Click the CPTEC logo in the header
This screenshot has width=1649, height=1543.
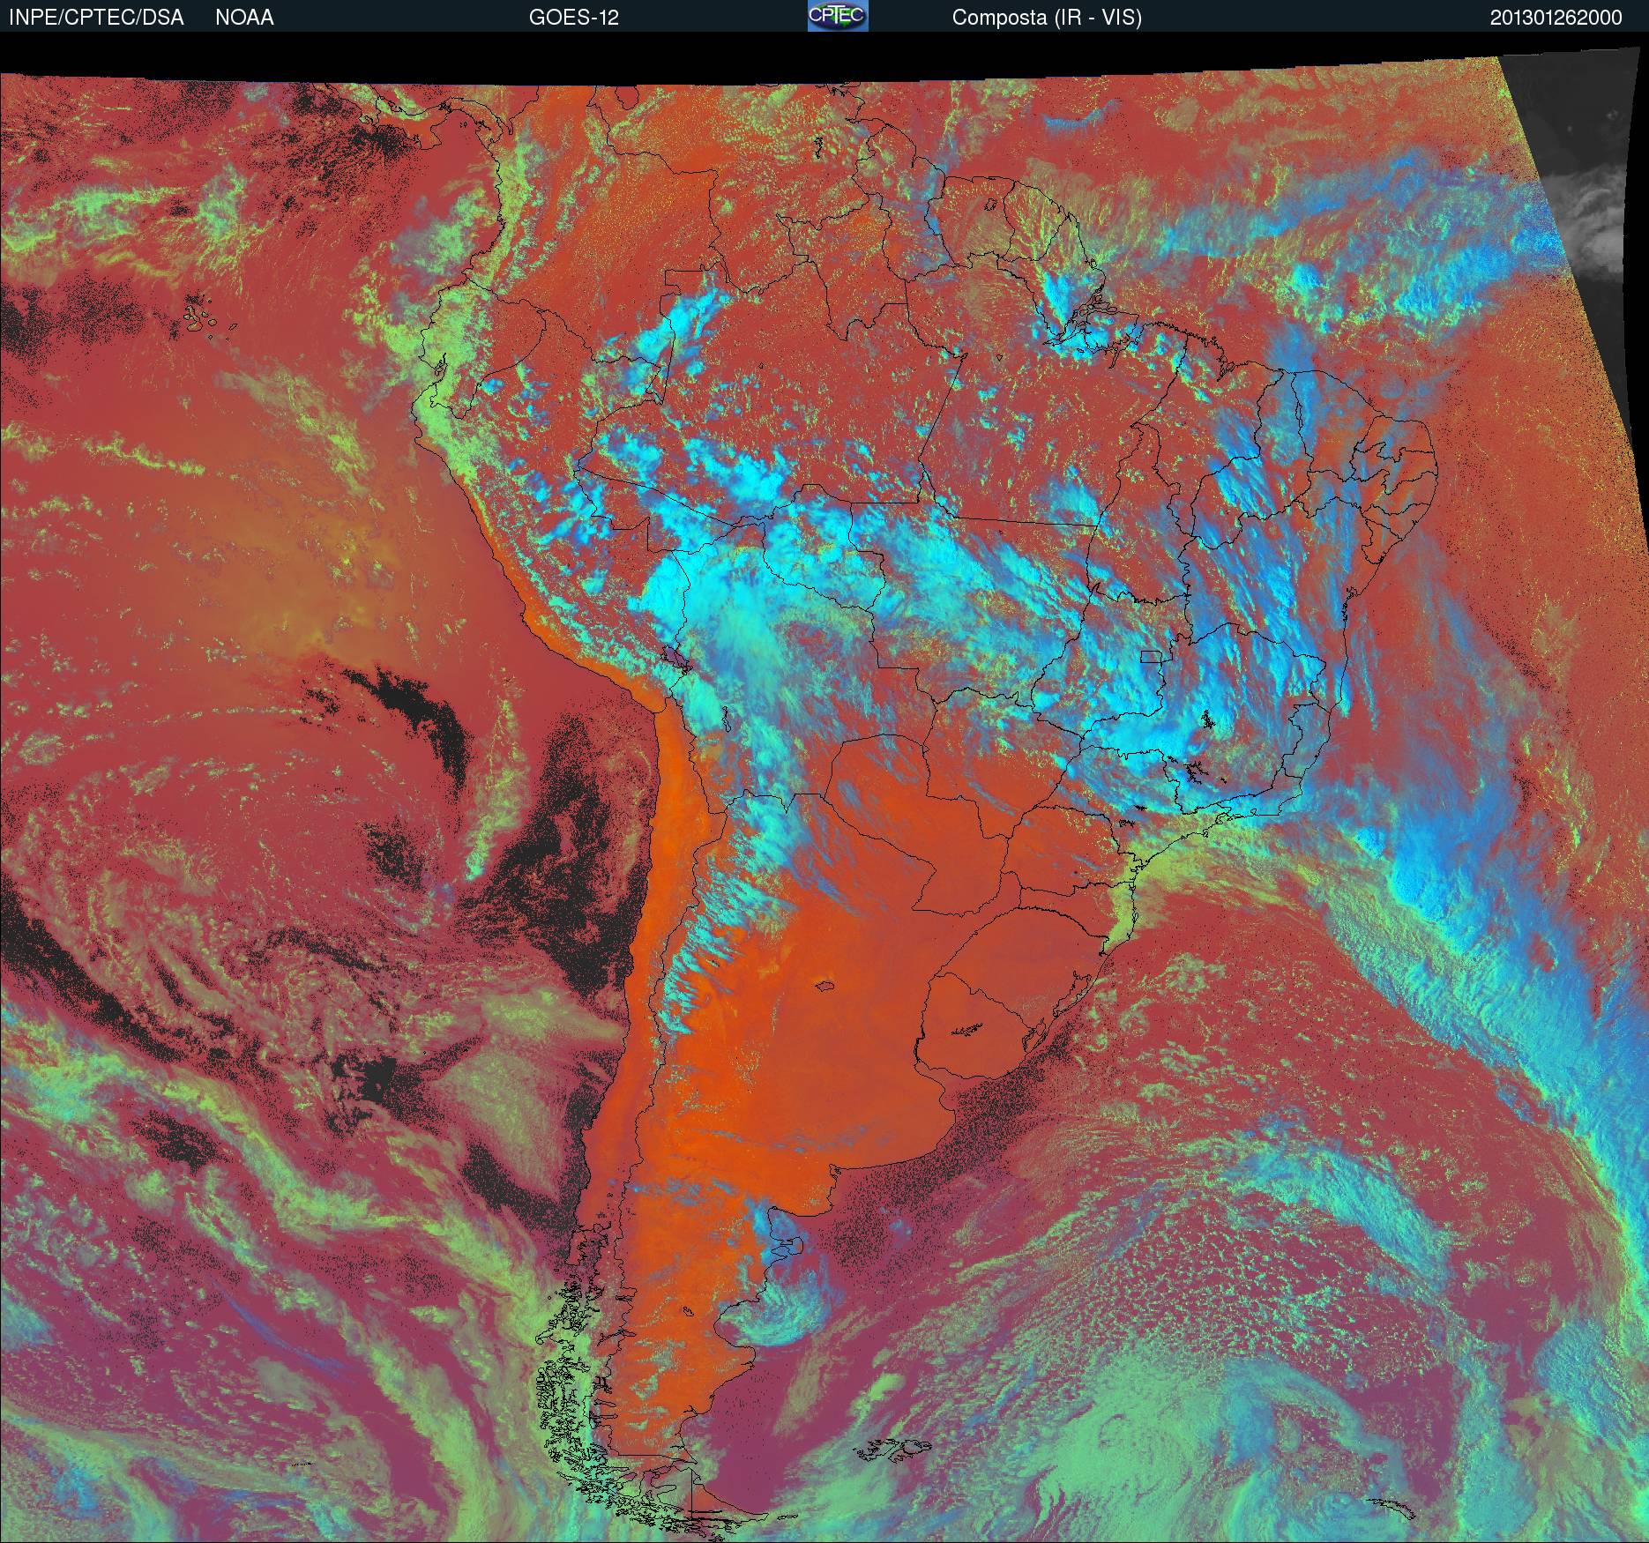(x=838, y=16)
